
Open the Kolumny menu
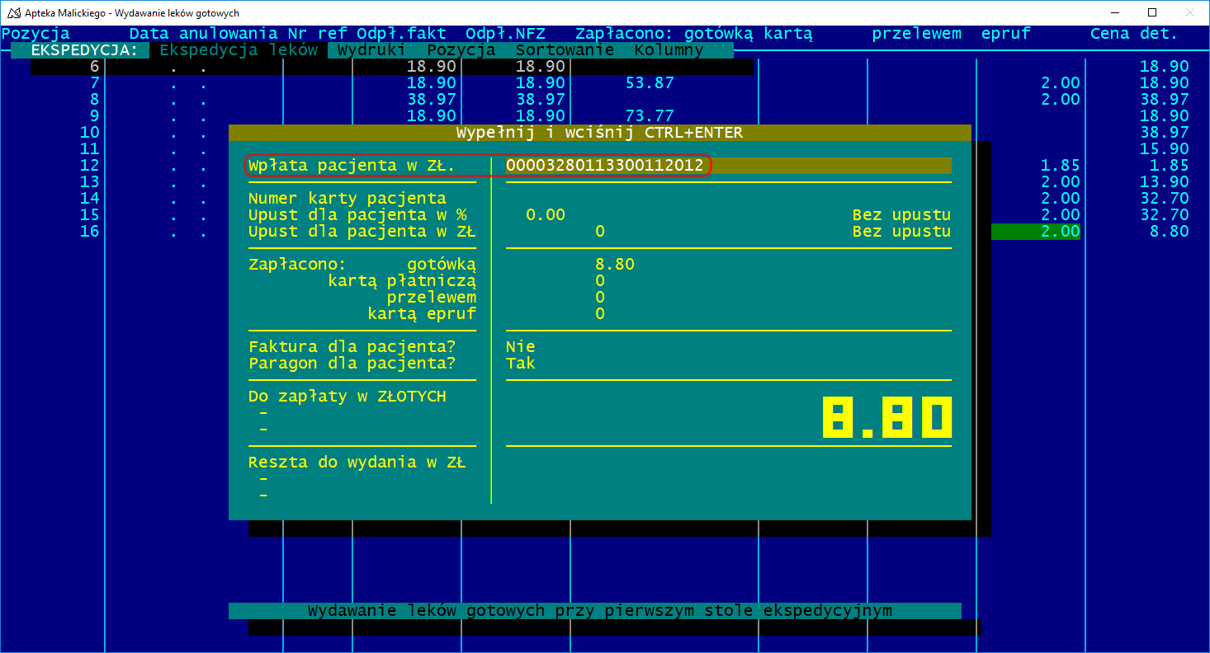coord(669,50)
